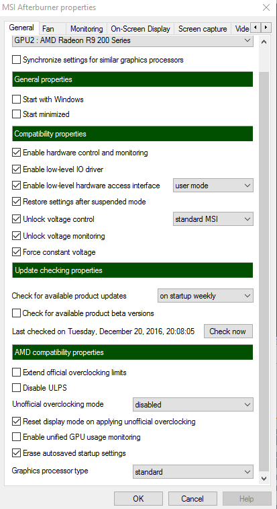Screen dimensions: 277x509
Task: Open Unofficial overclocking mode dropdown
Action: pyautogui.click(x=193, y=405)
